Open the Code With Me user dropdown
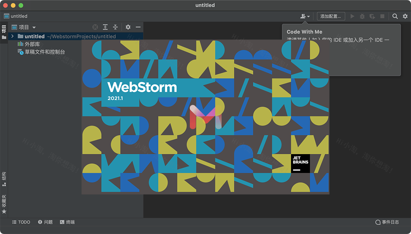 point(305,16)
